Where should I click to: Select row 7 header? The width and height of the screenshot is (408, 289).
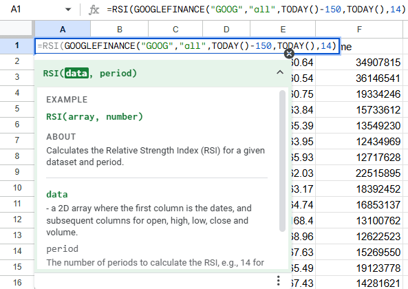click(x=17, y=140)
